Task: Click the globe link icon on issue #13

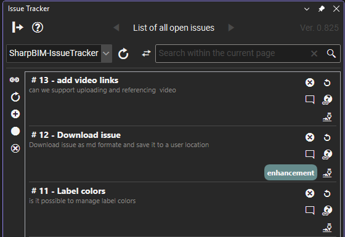Action: (x=327, y=100)
